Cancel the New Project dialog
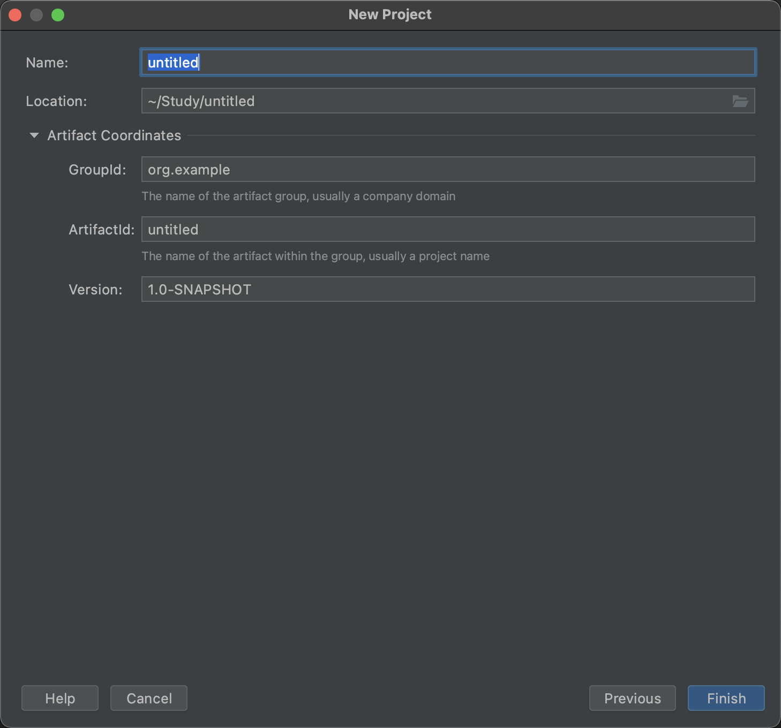The height and width of the screenshot is (728, 781). (149, 698)
